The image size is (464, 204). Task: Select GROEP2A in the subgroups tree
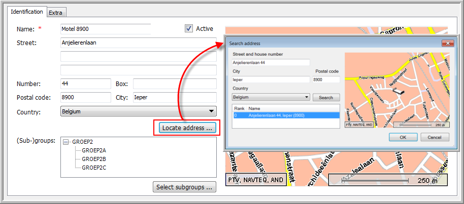point(94,151)
